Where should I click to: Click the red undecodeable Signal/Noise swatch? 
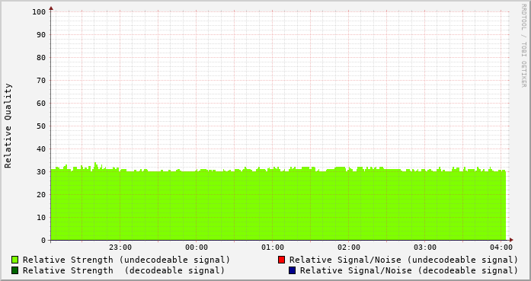(281, 260)
